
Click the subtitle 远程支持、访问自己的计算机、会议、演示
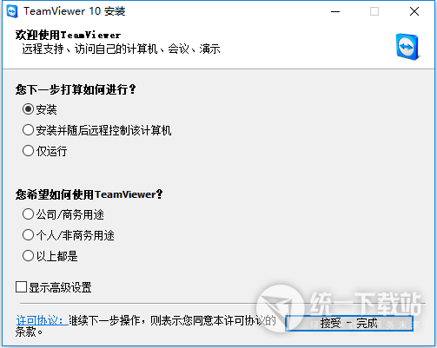(x=121, y=49)
